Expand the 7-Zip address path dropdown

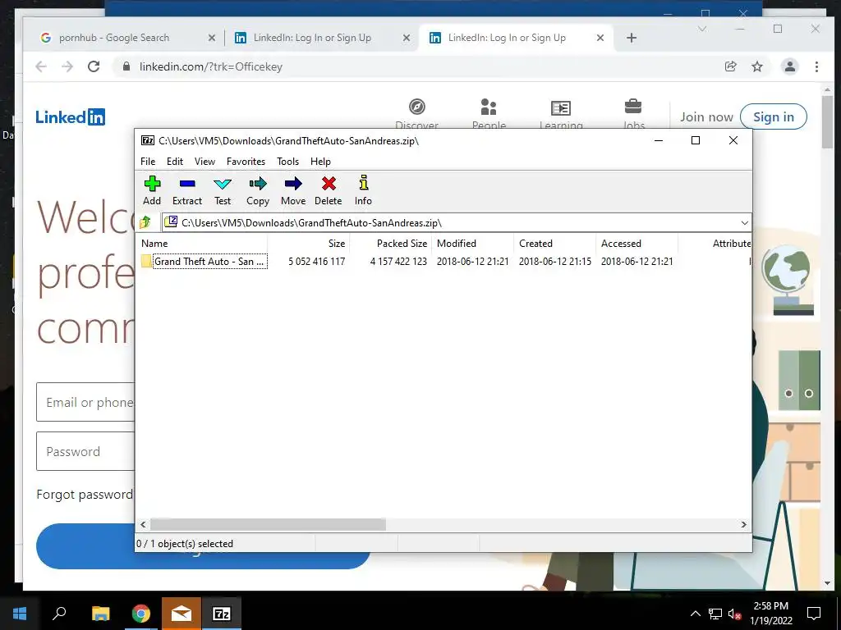744,223
